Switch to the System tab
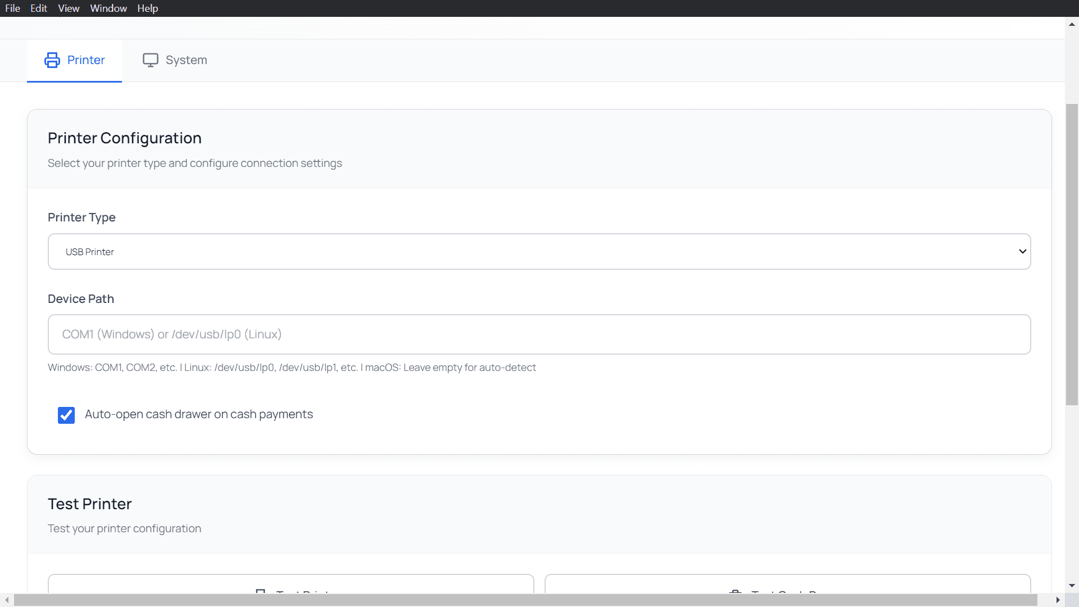The image size is (1079, 607). coord(175,60)
